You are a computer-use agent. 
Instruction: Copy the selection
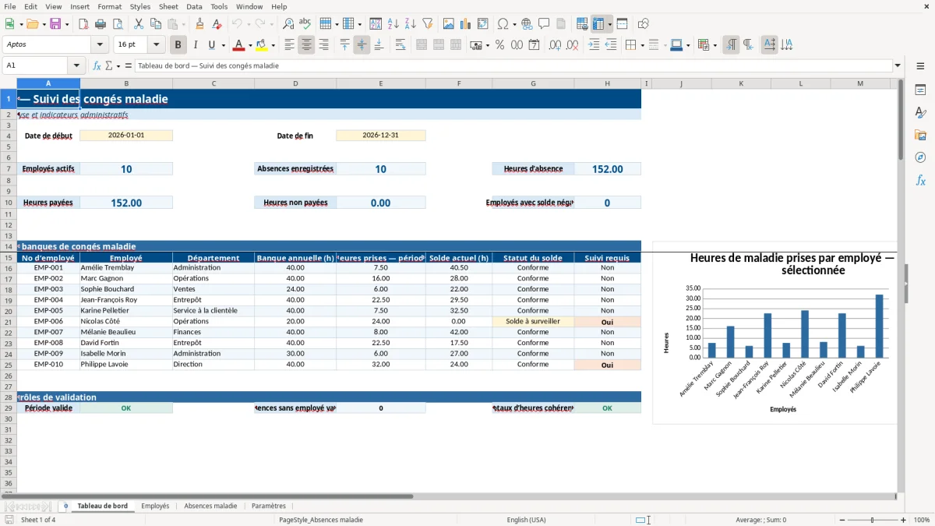[x=155, y=24]
